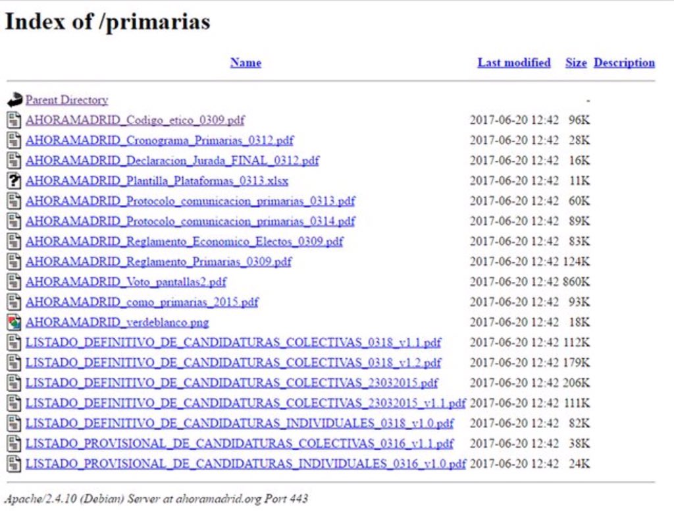
Task: Click the 96K size value
Action: pyautogui.click(x=579, y=120)
